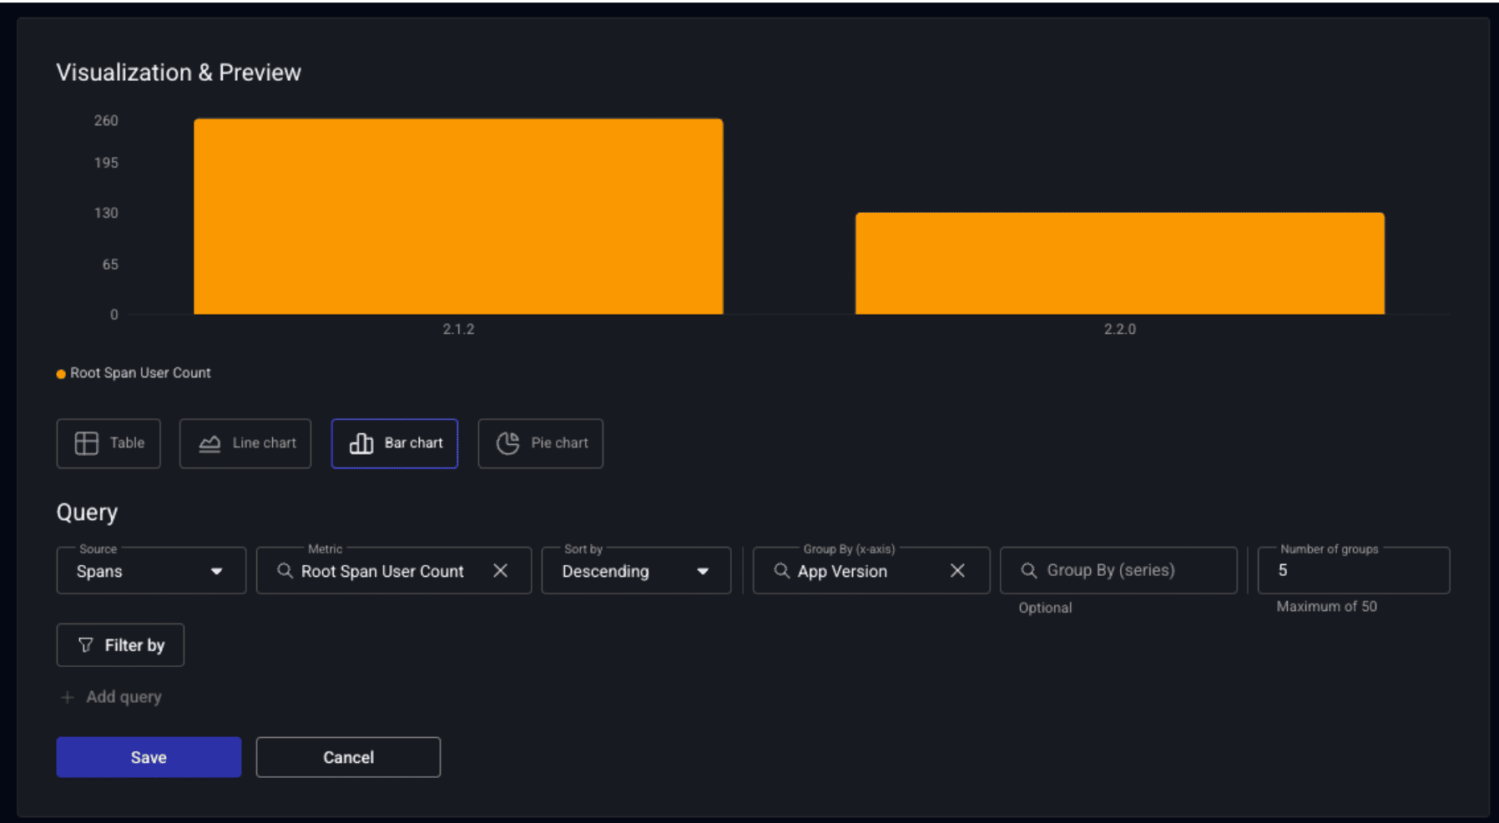The height and width of the screenshot is (823, 1499).
Task: Save the widget
Action: (x=149, y=757)
